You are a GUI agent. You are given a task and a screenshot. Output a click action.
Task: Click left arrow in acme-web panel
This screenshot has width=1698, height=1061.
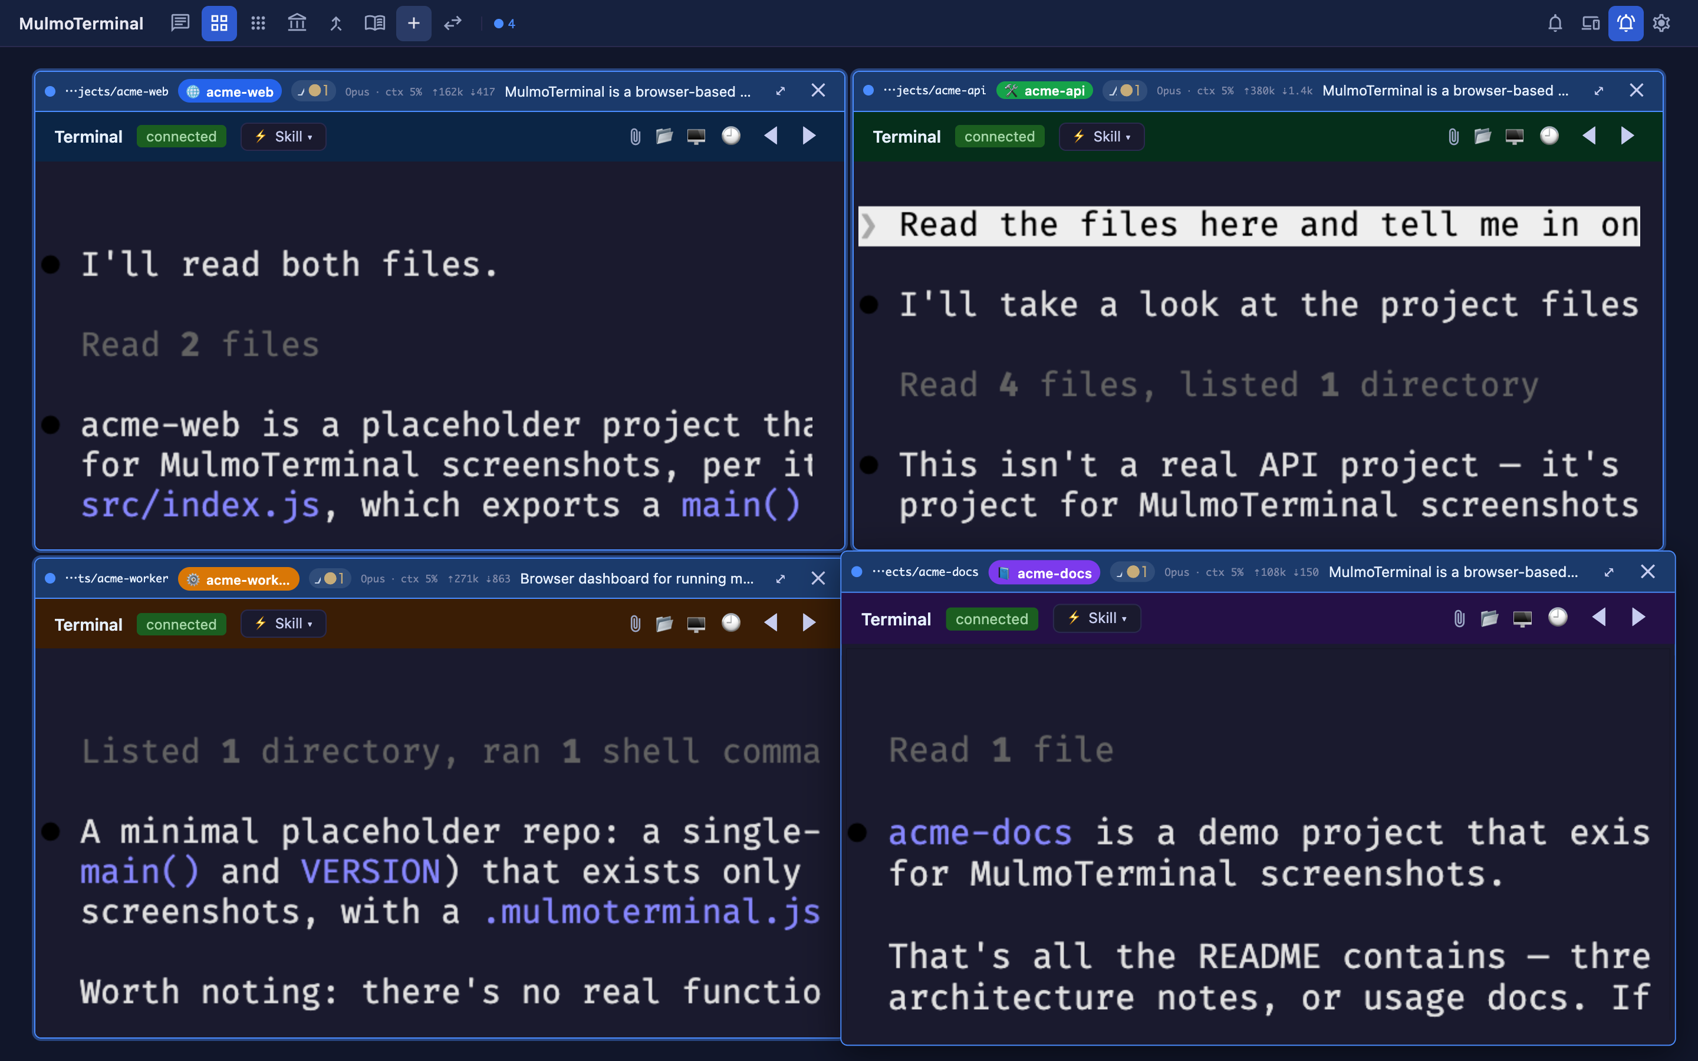point(771,136)
